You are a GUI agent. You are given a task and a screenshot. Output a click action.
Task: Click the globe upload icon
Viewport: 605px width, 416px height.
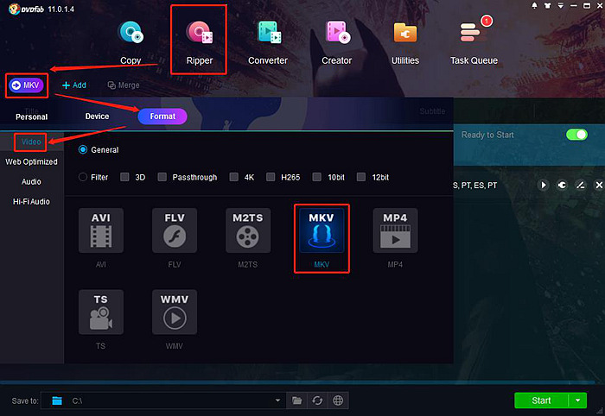point(338,400)
